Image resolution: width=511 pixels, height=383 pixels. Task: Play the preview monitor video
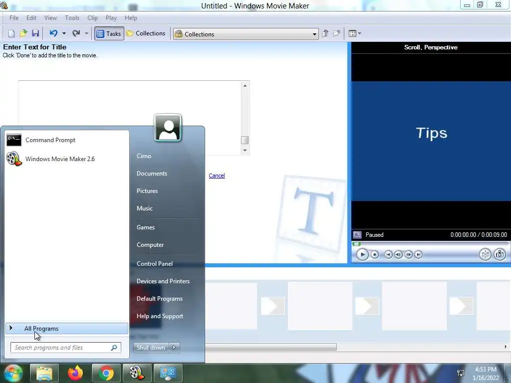coord(362,254)
